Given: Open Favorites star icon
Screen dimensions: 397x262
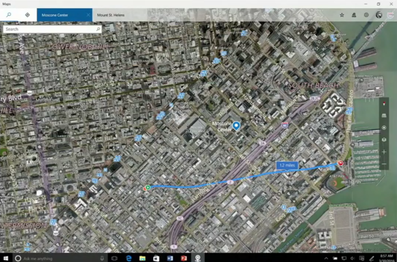Looking at the screenshot, I should point(342,15).
